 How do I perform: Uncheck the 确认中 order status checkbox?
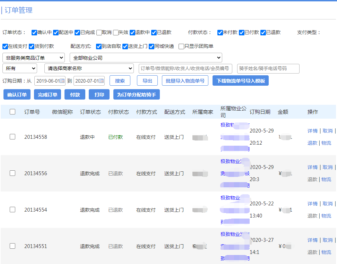34,33
